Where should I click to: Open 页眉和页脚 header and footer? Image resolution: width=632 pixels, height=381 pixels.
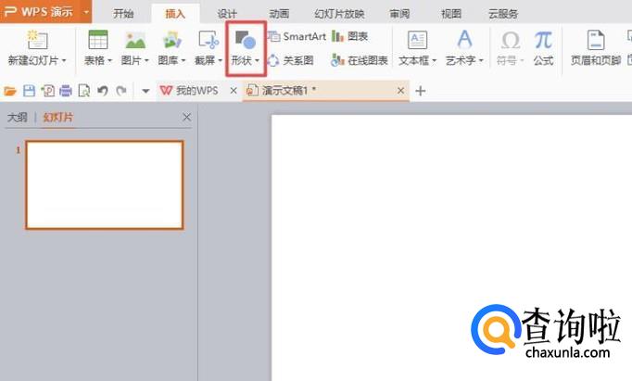point(596,47)
